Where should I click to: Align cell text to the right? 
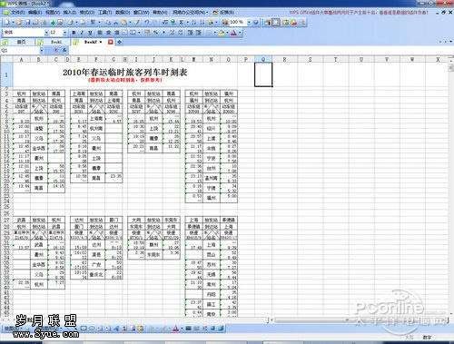(117, 33)
